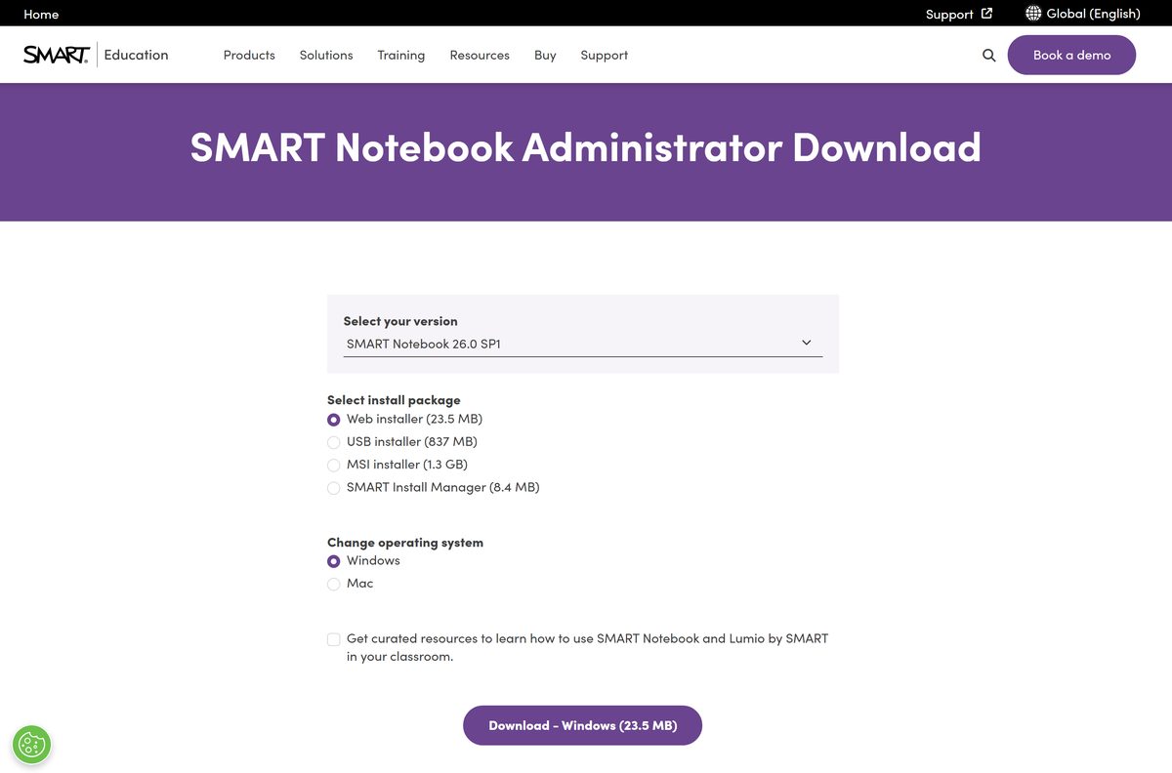Open the Resources menu
This screenshot has height=773, width=1172.
pos(480,56)
